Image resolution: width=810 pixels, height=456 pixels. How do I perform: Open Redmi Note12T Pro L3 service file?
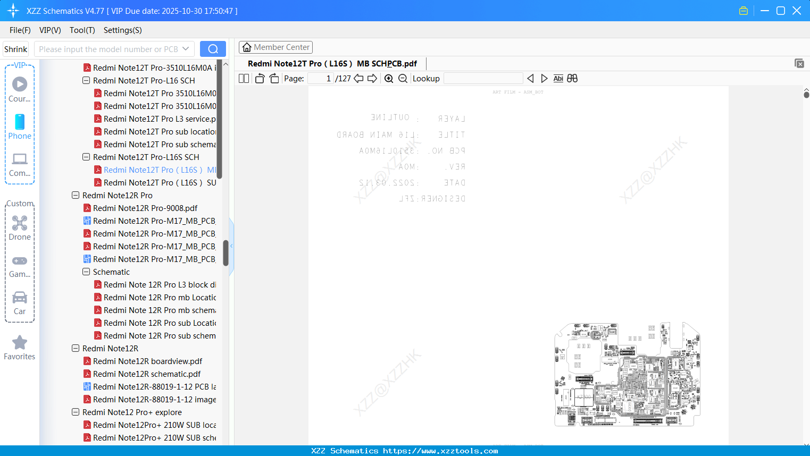[x=155, y=119]
